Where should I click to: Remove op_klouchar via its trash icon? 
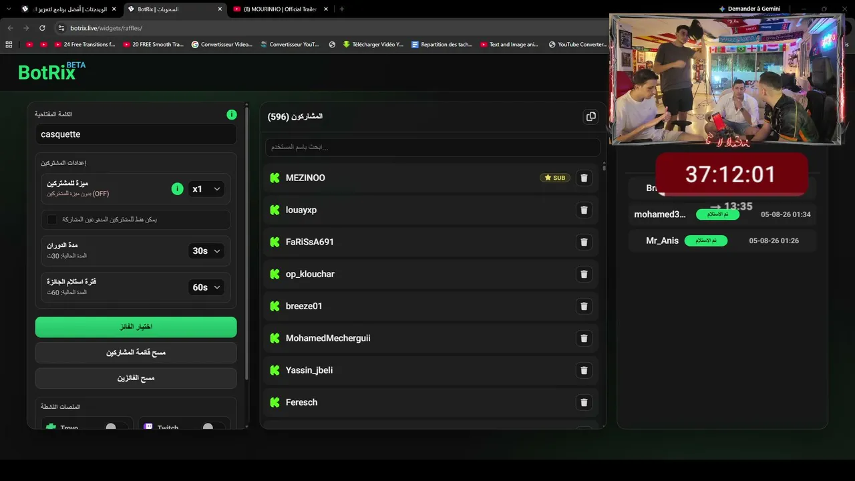pyautogui.click(x=584, y=274)
